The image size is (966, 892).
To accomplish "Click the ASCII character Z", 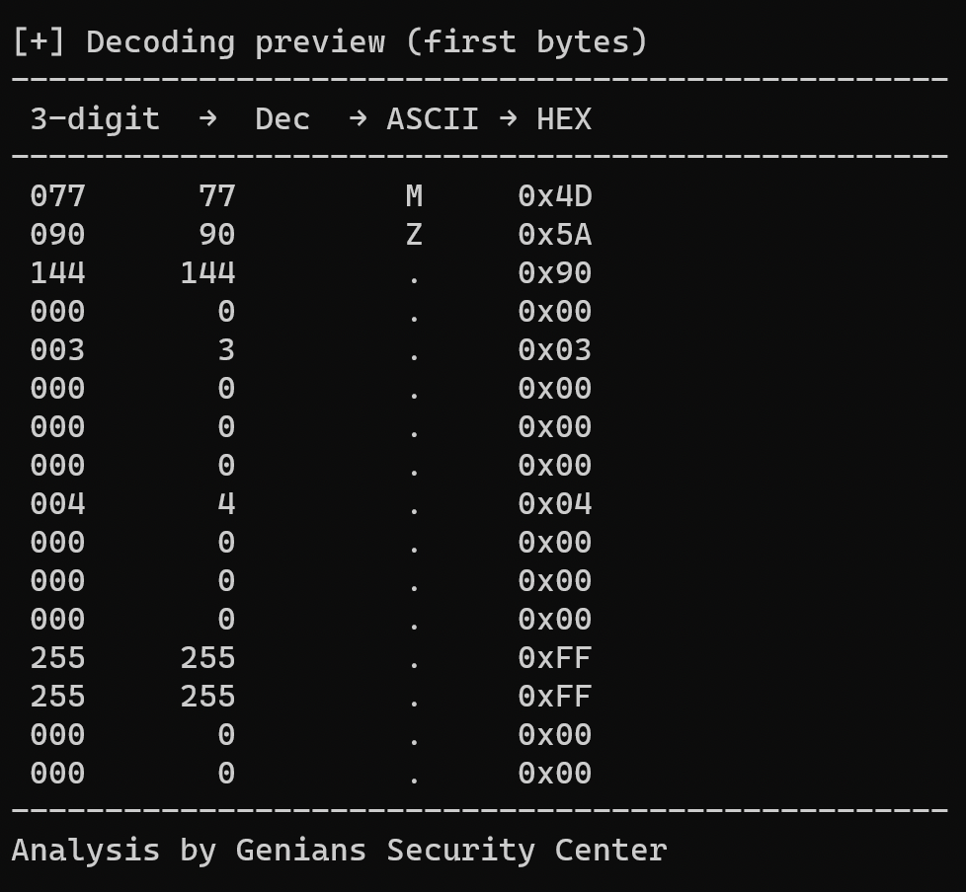I will (414, 235).
